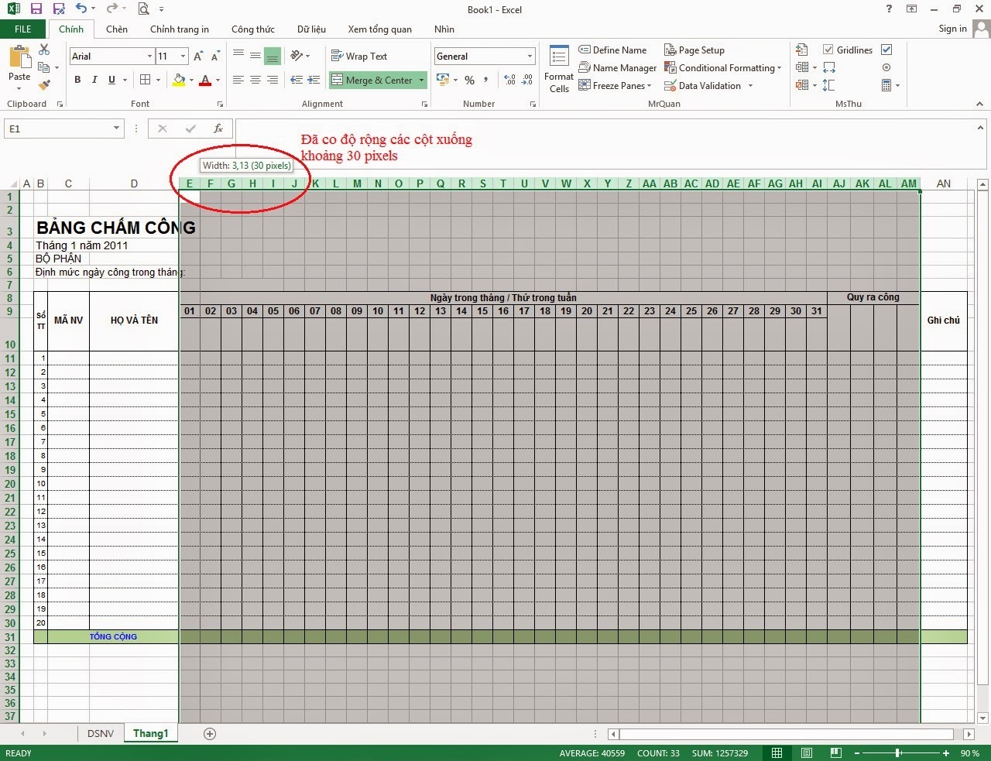991x761 pixels.
Task: Move the zoom slider handle
Action: (x=898, y=752)
